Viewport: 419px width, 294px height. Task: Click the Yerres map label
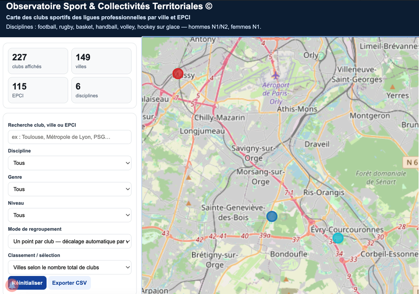coord(398,96)
